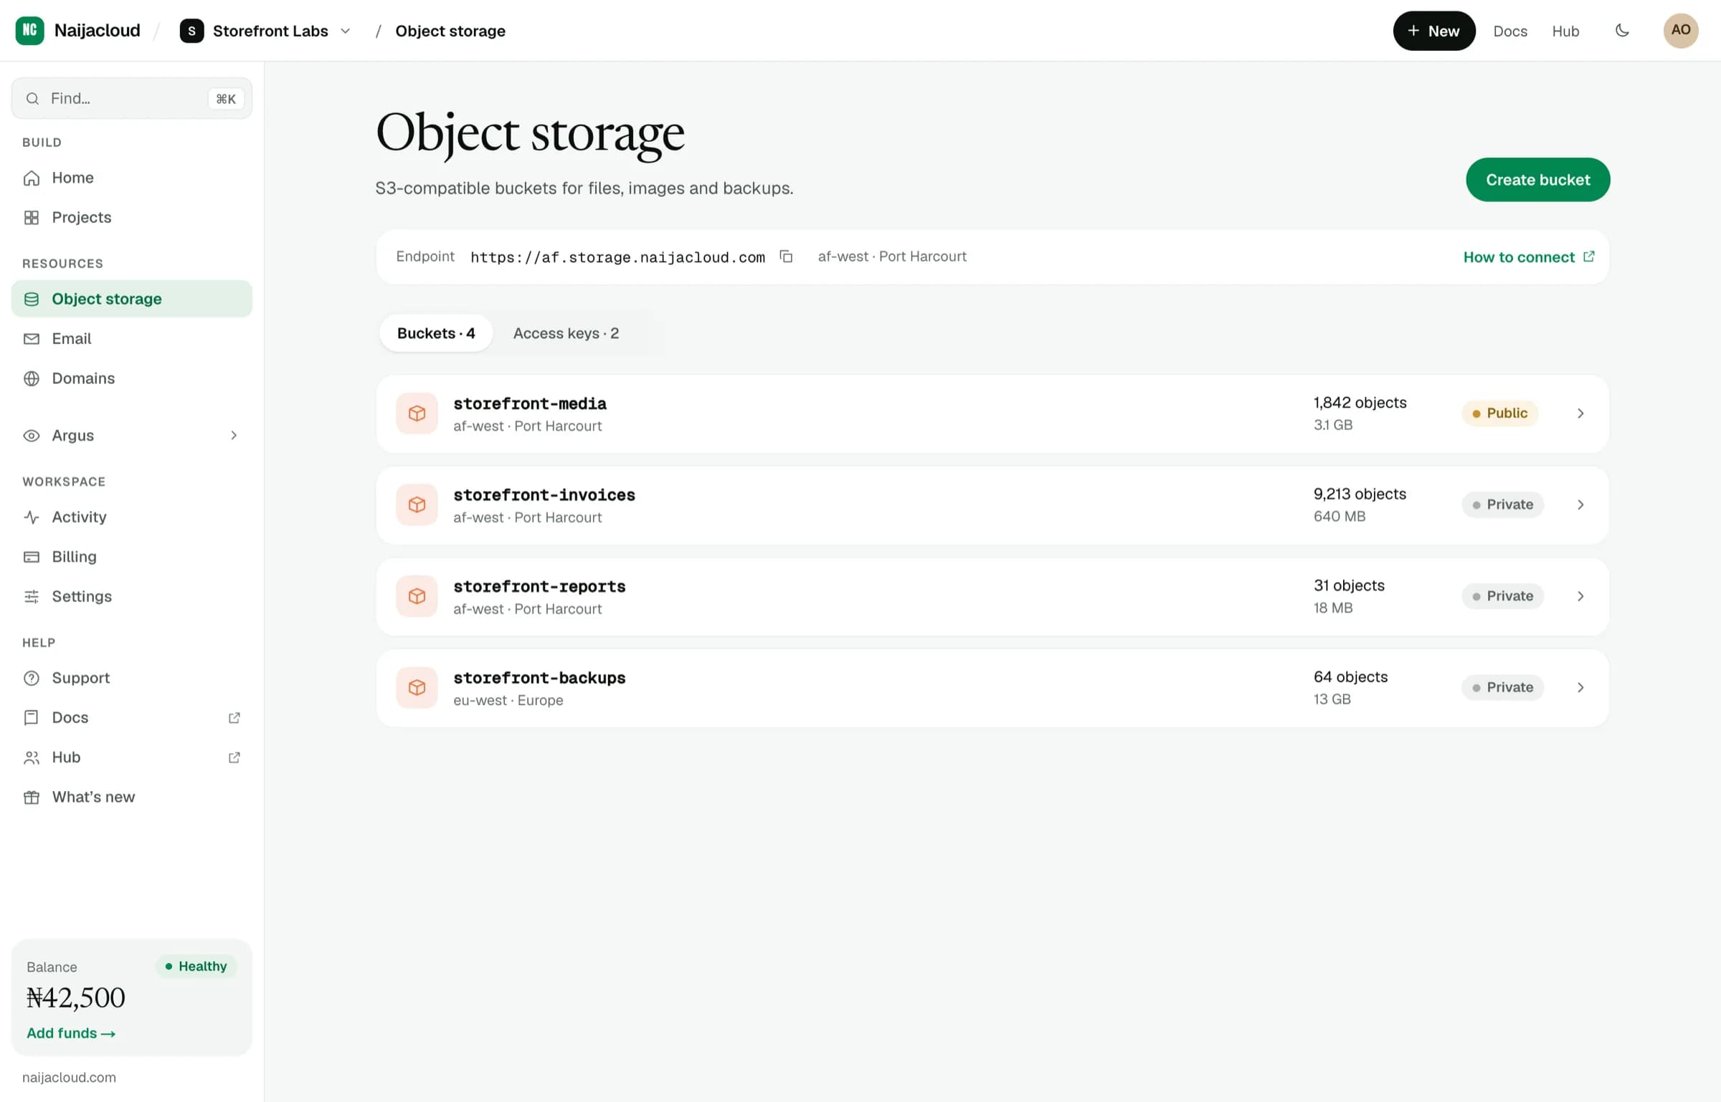
Task: Click the storefront-media bucket cube icon
Action: point(417,413)
